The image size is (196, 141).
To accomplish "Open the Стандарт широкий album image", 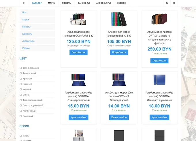I will [78, 80].
